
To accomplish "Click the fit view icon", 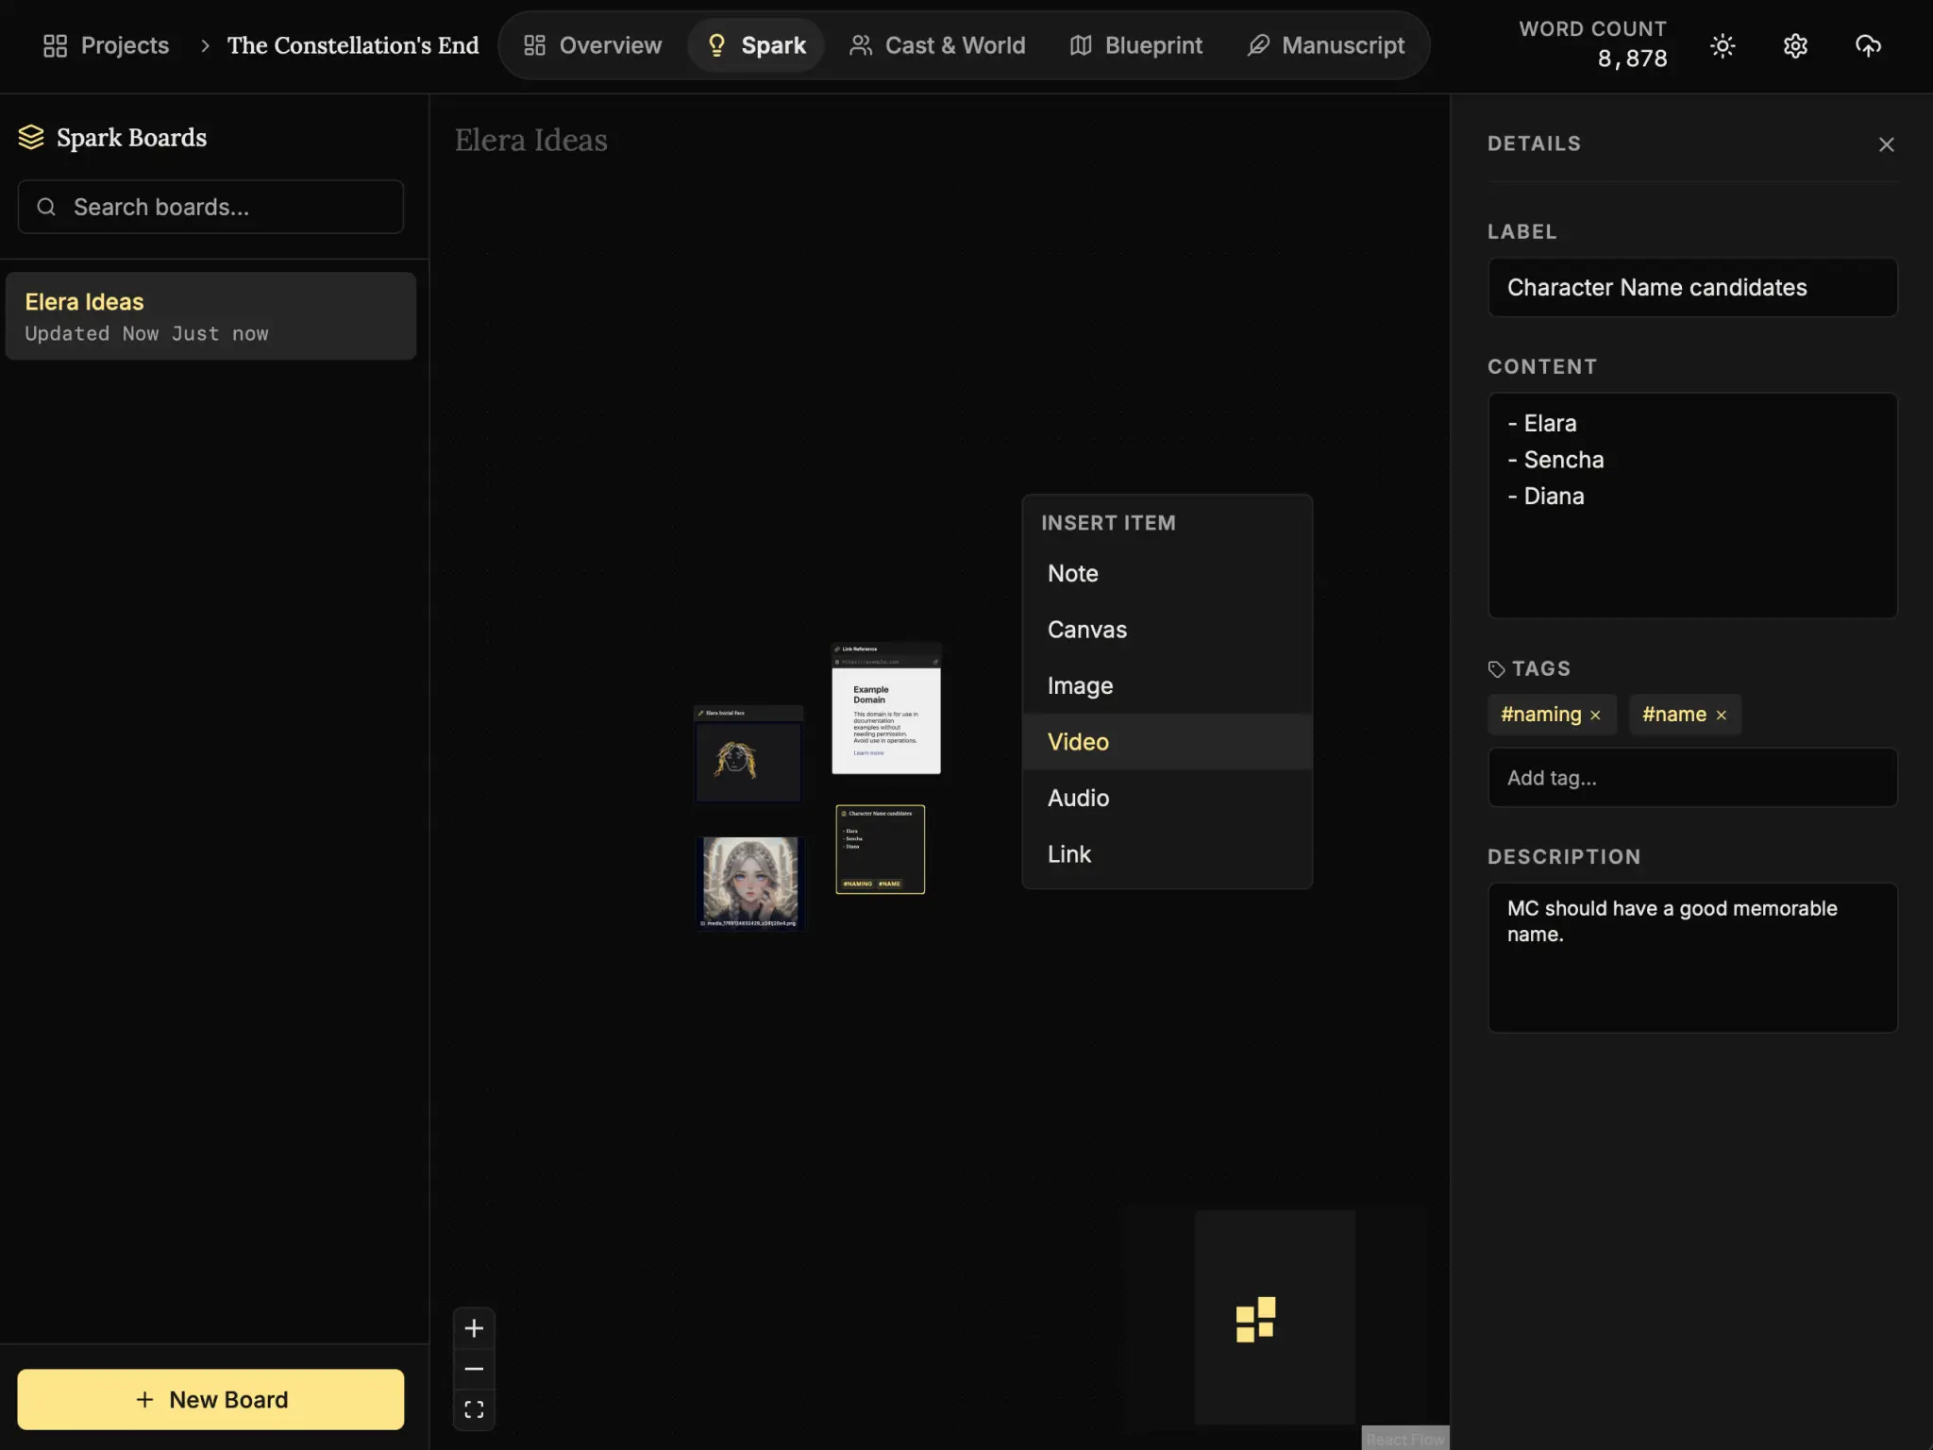I will (474, 1409).
